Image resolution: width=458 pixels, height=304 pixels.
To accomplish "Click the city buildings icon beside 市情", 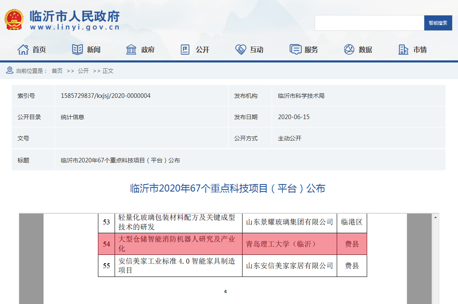I will click(403, 50).
